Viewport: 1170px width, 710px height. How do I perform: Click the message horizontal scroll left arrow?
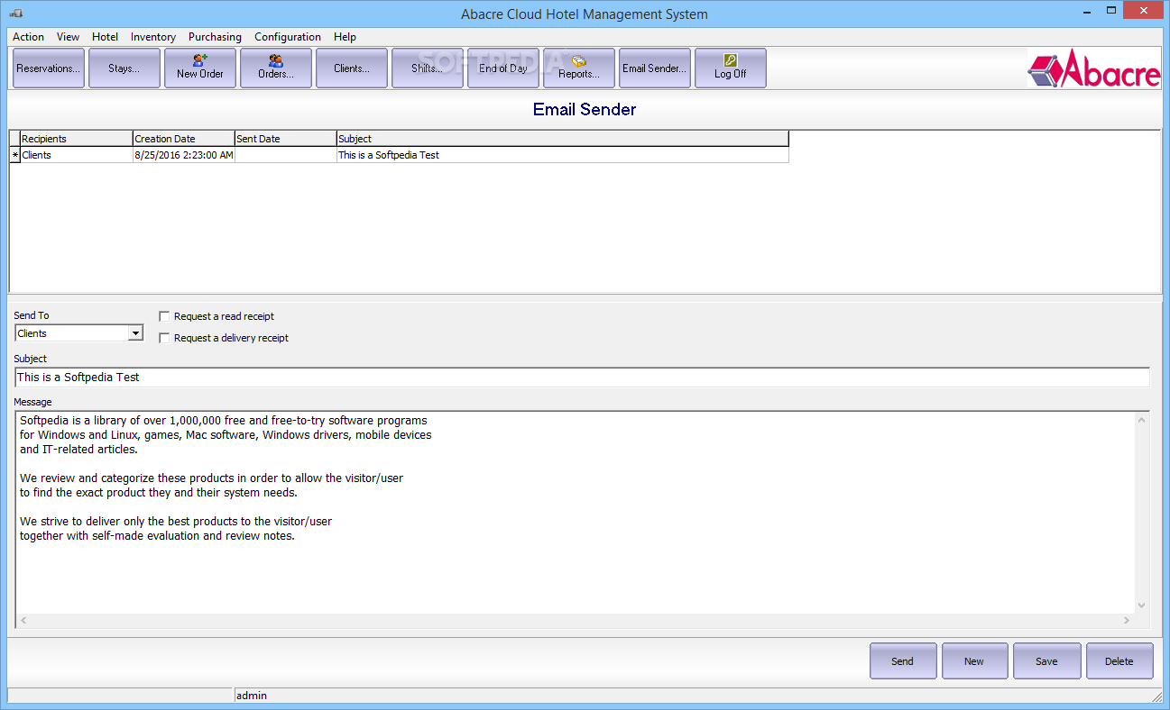pos(23,621)
